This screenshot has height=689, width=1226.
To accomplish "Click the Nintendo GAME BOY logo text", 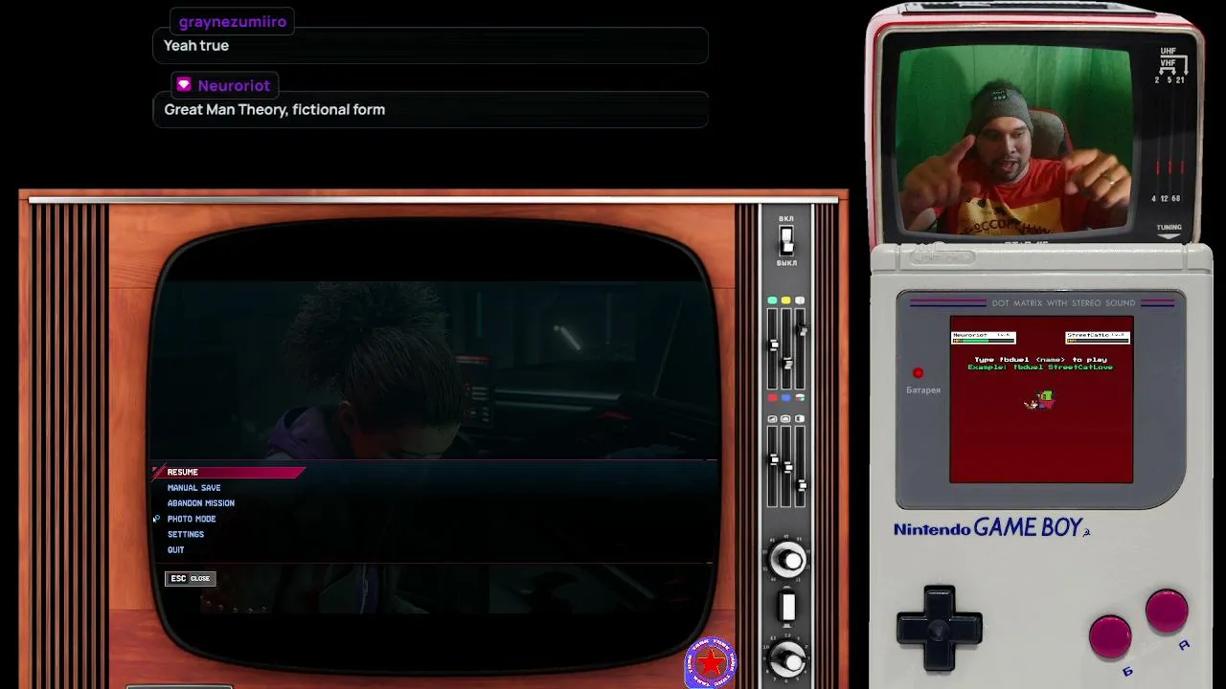I will point(992,528).
